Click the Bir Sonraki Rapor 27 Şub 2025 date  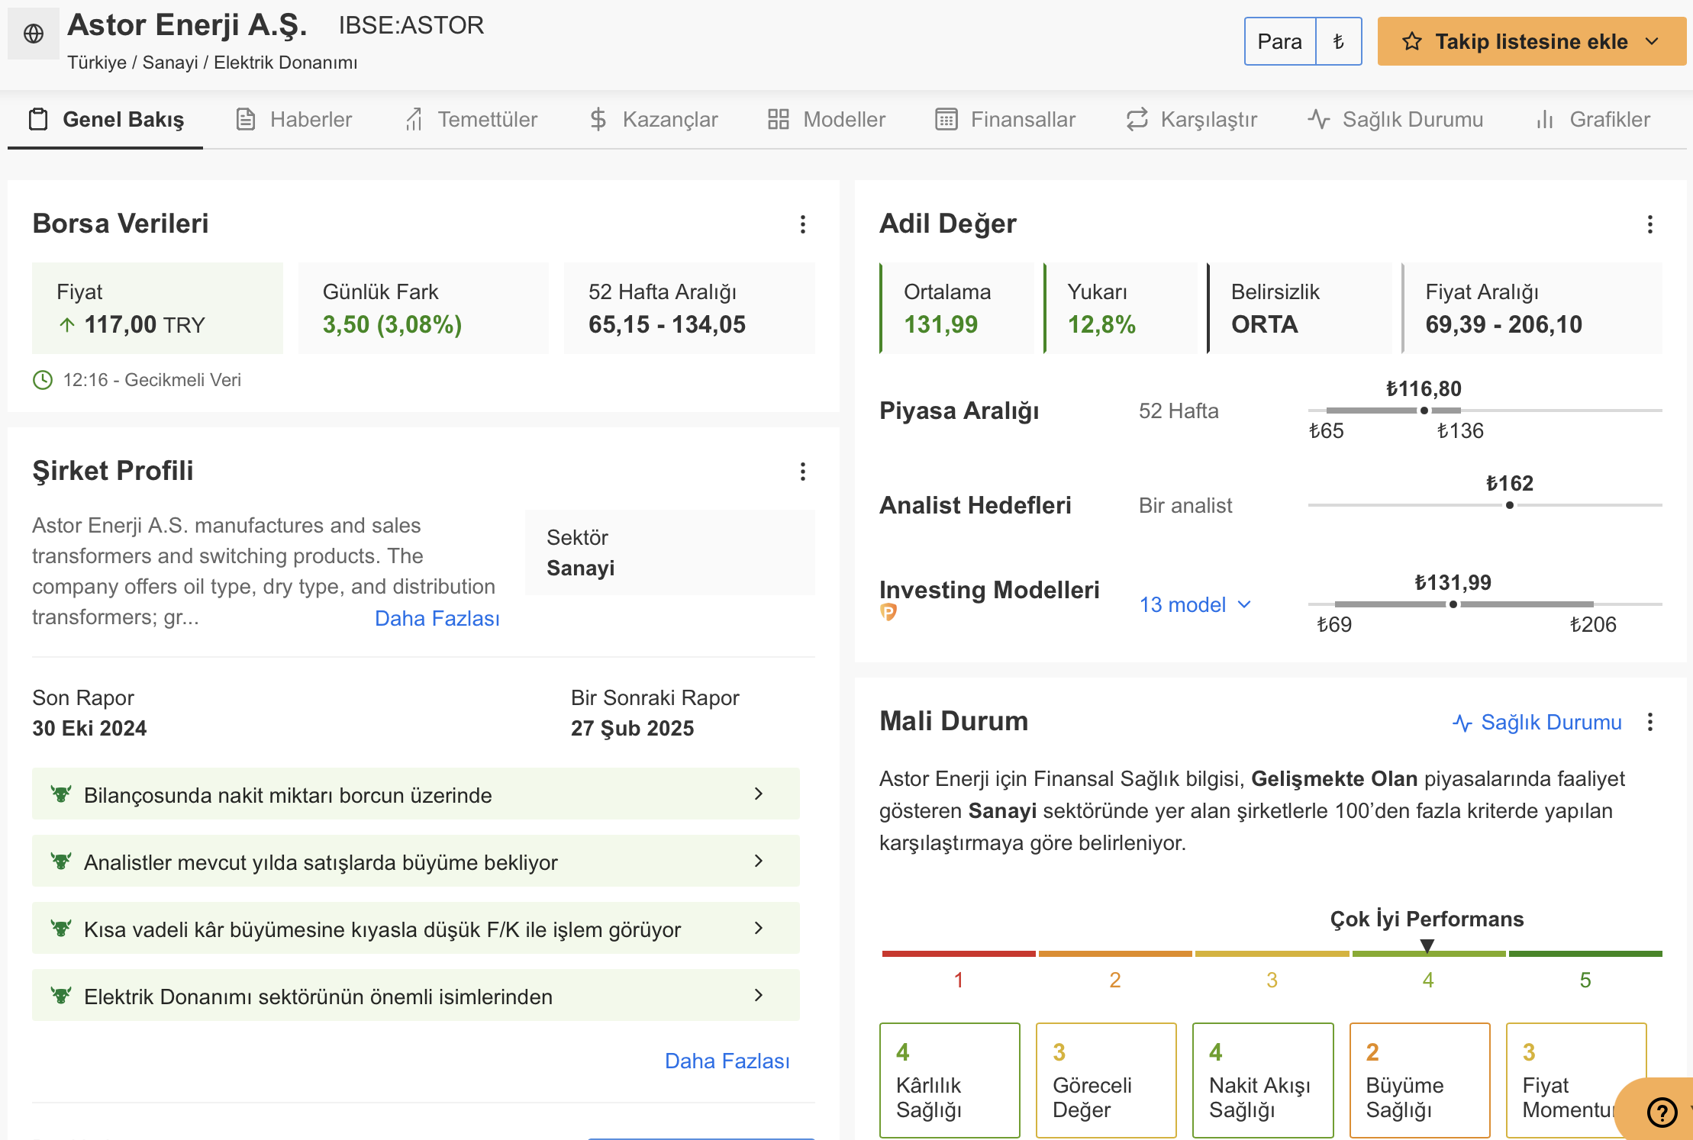tap(633, 728)
